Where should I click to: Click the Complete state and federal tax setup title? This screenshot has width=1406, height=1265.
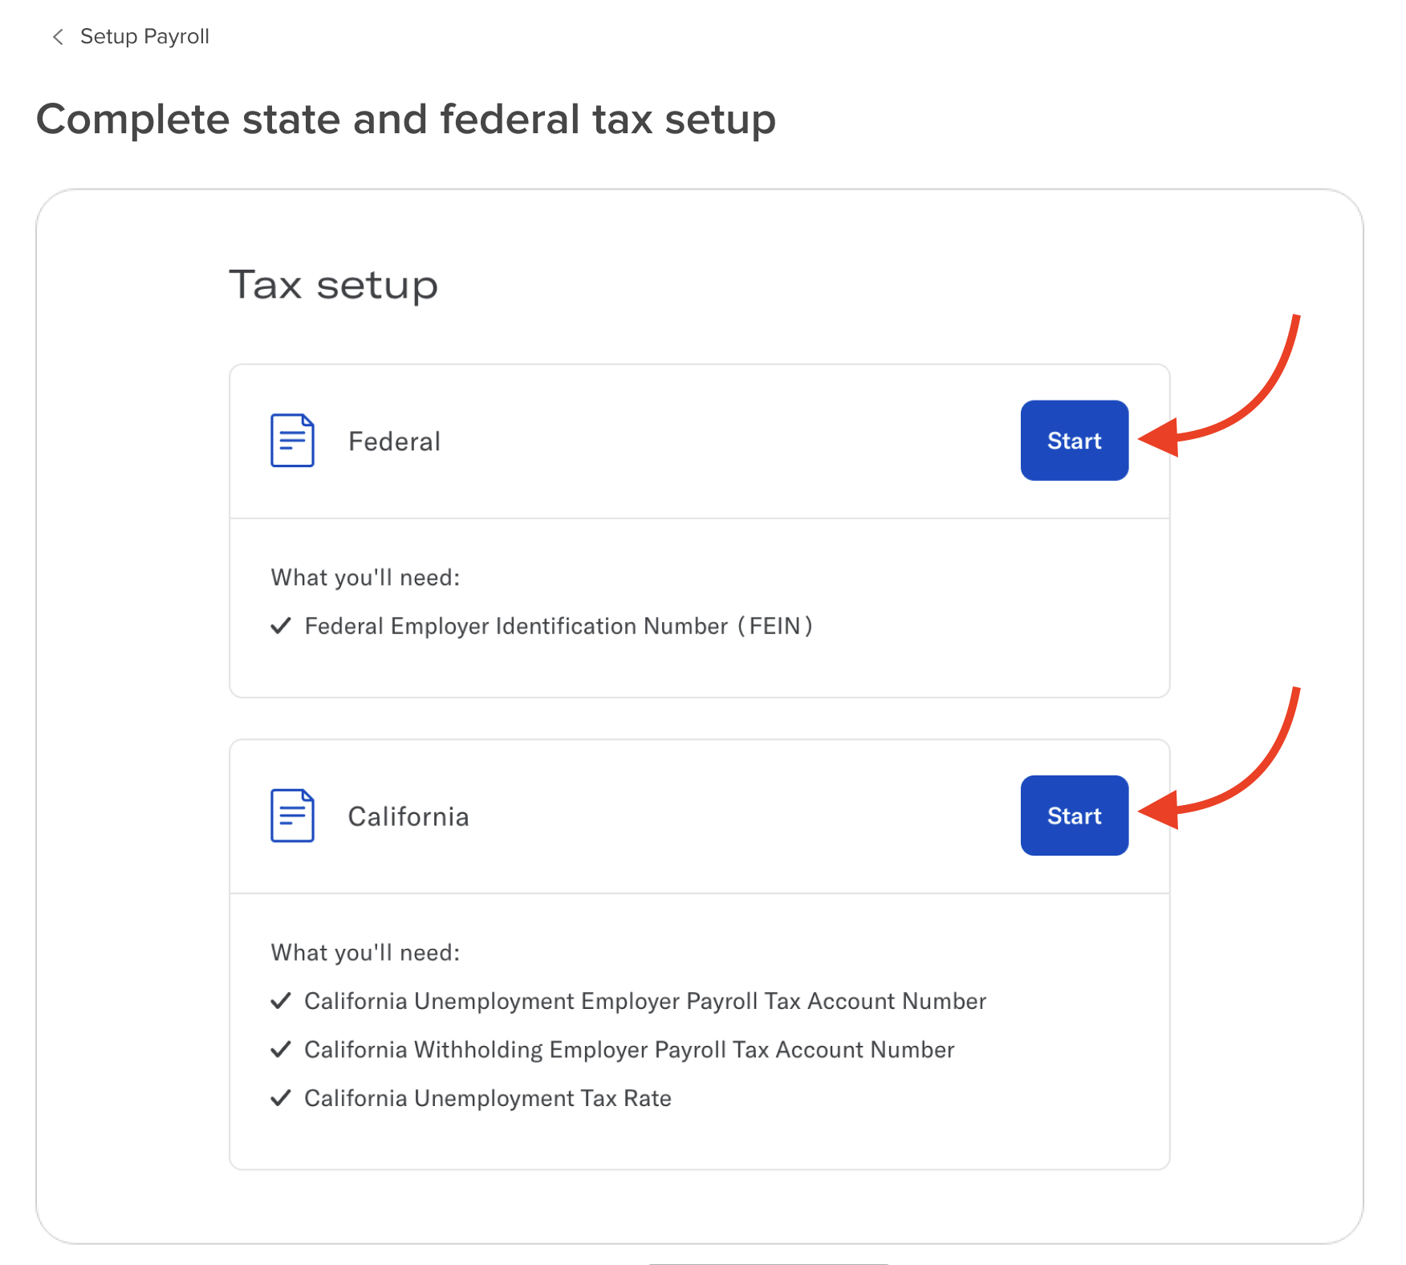(x=406, y=120)
